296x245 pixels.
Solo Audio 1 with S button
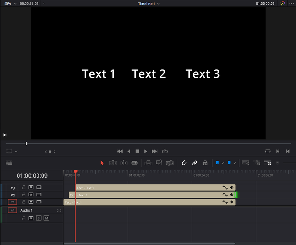39,218
